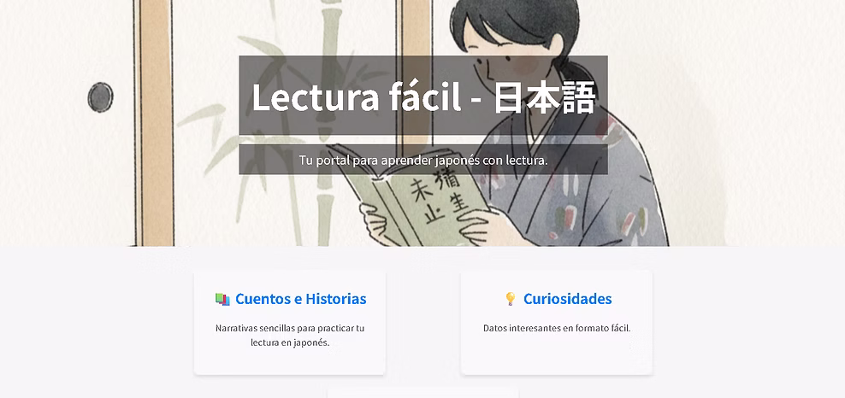Click the 'Lectura fácil' main heading
Viewport: 845px width, 398px height.
click(x=356, y=97)
